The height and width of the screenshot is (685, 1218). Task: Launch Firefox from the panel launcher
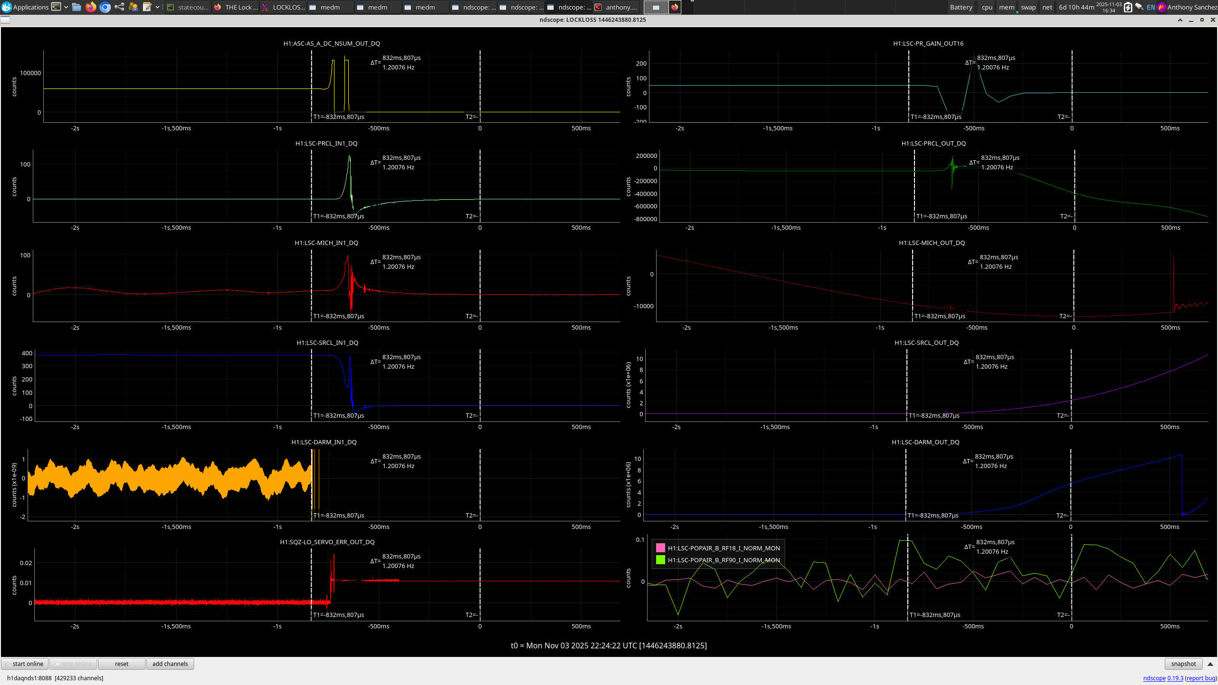[x=91, y=7]
